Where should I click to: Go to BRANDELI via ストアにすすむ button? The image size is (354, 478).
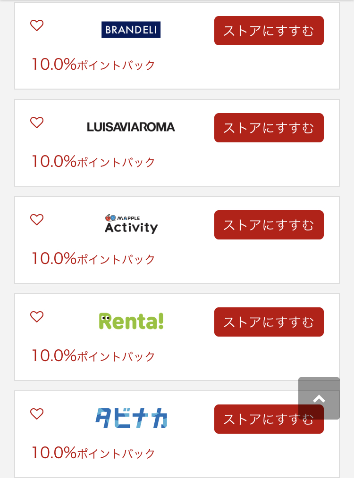(269, 31)
